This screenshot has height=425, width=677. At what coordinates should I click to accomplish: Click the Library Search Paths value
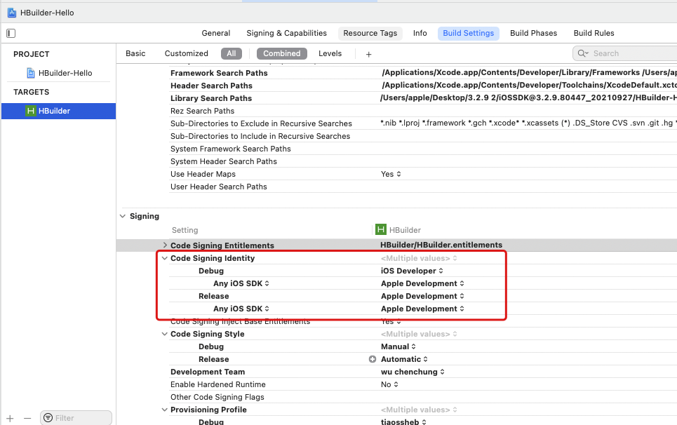point(528,98)
